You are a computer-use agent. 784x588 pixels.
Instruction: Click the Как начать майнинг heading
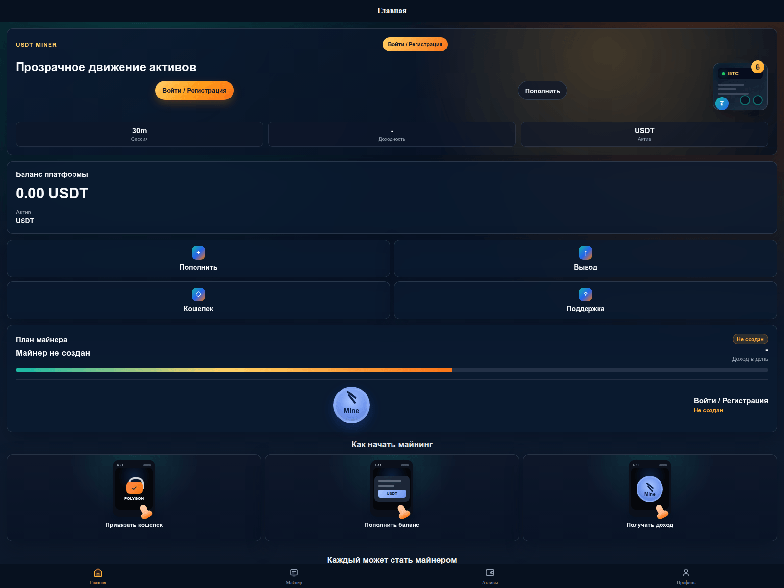click(x=392, y=444)
